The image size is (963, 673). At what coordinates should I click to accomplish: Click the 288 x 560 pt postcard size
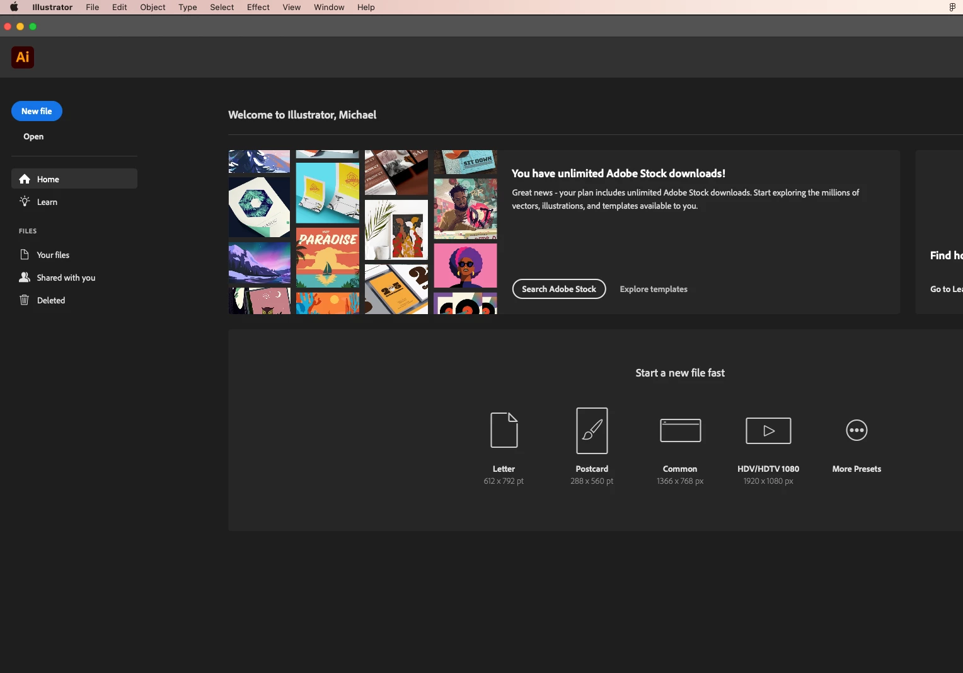(592, 481)
